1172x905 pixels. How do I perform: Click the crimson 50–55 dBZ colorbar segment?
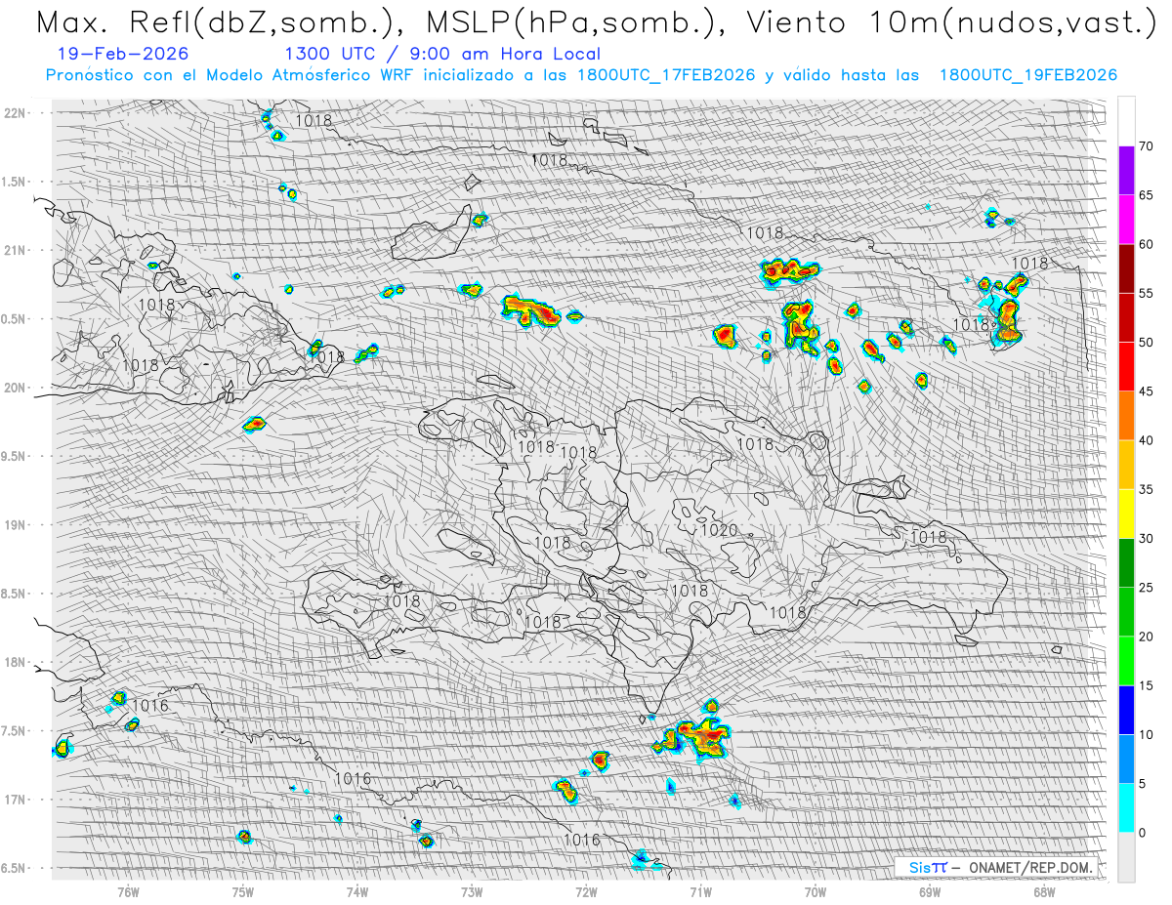(1126, 317)
